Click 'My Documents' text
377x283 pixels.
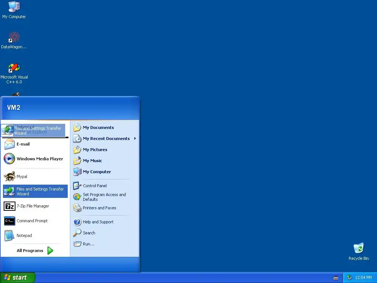pos(98,127)
